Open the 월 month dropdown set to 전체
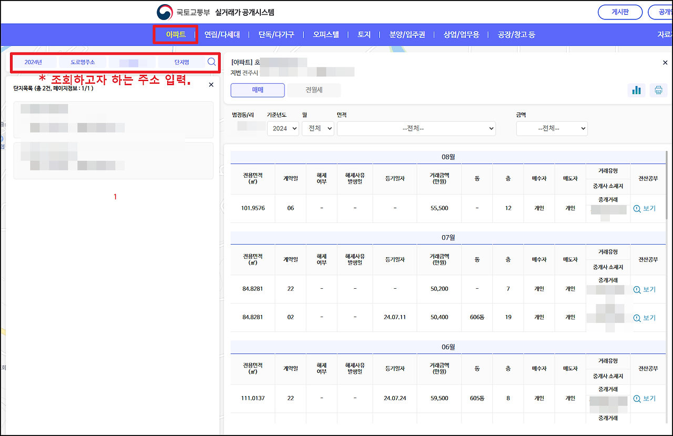 click(318, 128)
